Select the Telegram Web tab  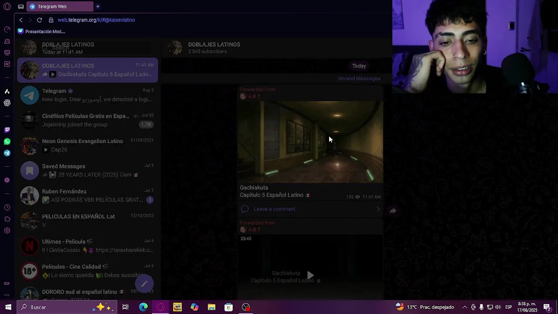point(60,7)
